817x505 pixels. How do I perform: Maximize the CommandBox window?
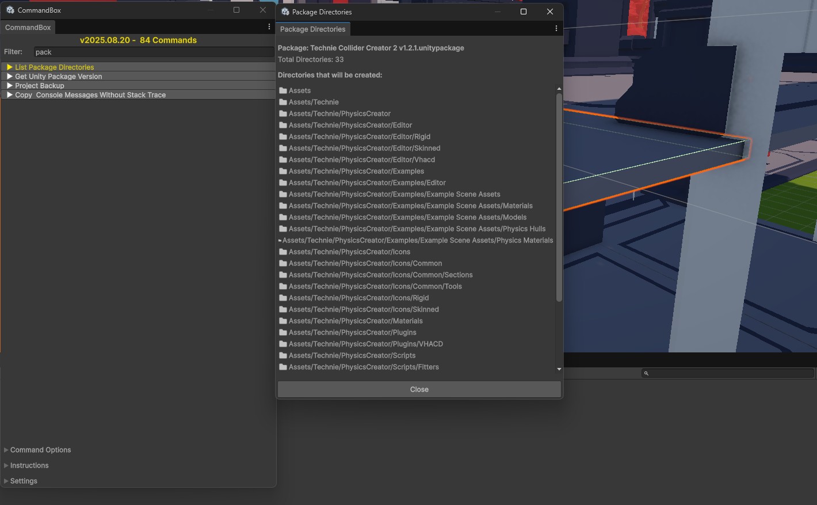[x=236, y=10]
